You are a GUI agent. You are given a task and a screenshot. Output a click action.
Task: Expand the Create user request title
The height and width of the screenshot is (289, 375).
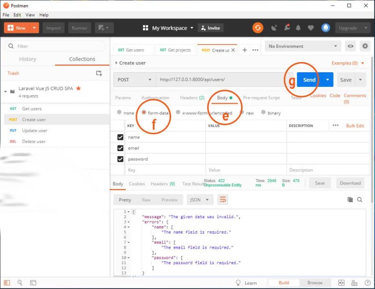click(131, 63)
